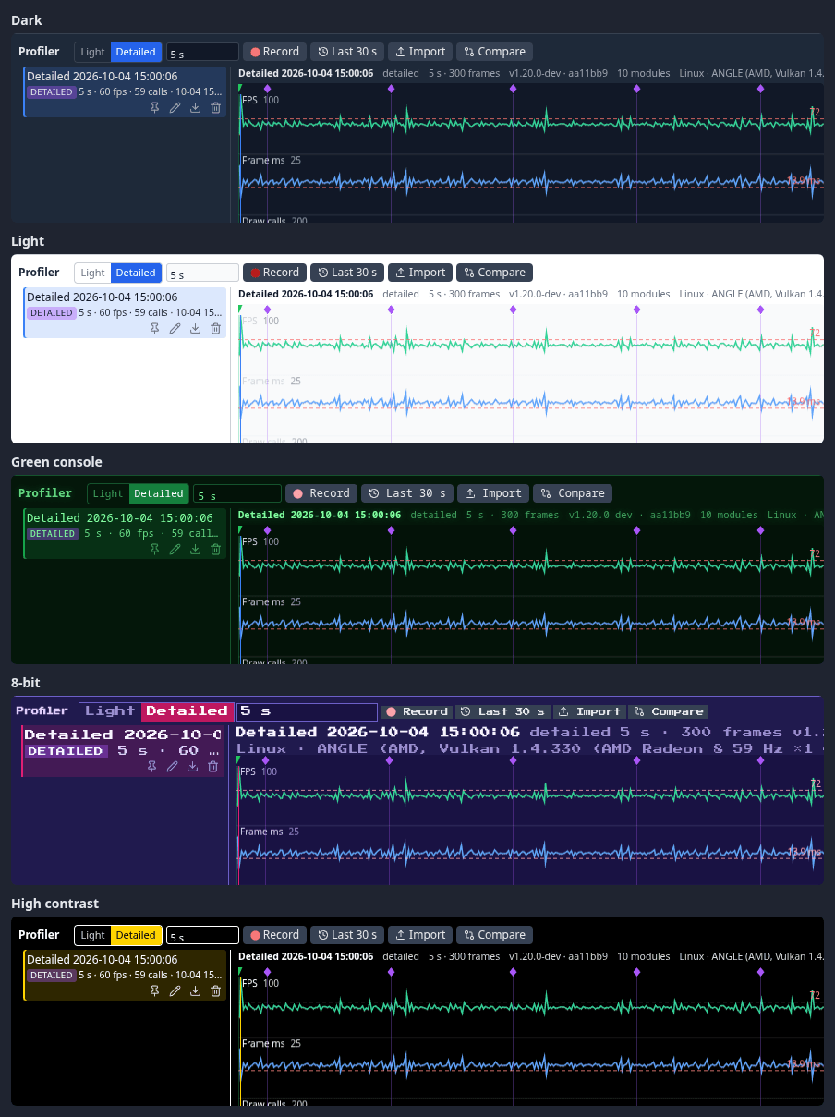Select Detailed mode in the Light theme profiler
Image resolution: width=835 pixels, height=1117 pixels.
[136, 273]
